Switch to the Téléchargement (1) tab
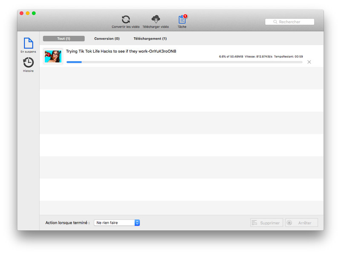 150,39
